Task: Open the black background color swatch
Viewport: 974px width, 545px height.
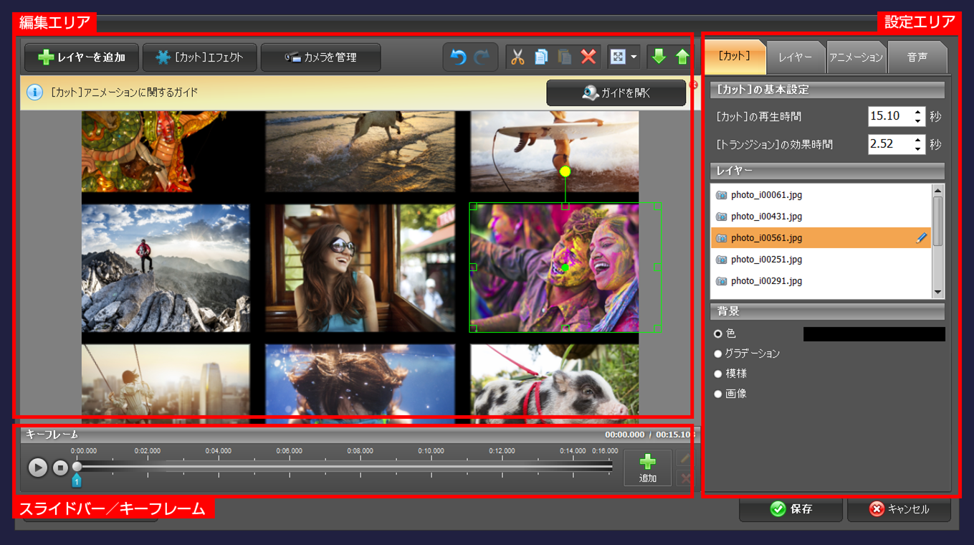Action: coord(874,334)
